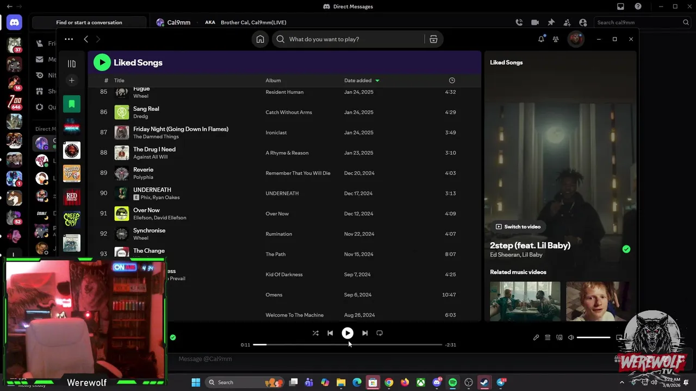Open Discord pinned messages

point(551,22)
